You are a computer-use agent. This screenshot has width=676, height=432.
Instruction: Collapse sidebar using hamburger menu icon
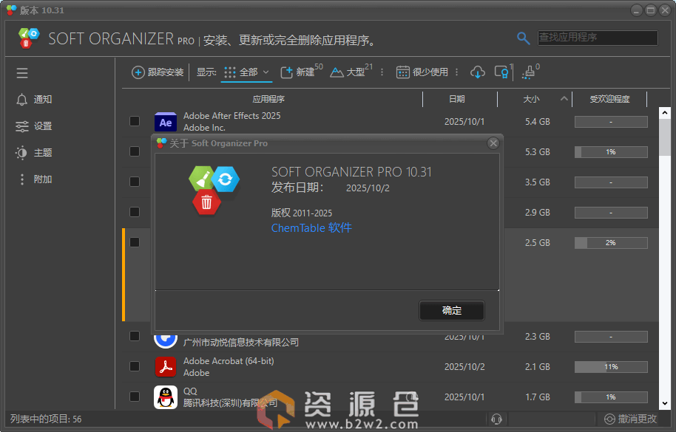[22, 73]
